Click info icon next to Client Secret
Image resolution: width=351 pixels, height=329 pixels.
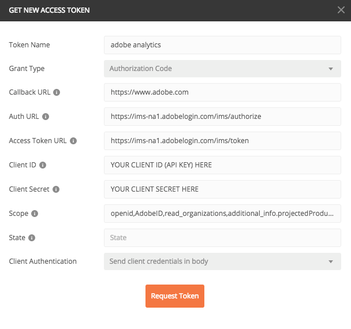click(x=56, y=189)
